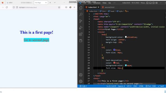Click the 'a' selector breadcrumb item

tap(127, 11)
